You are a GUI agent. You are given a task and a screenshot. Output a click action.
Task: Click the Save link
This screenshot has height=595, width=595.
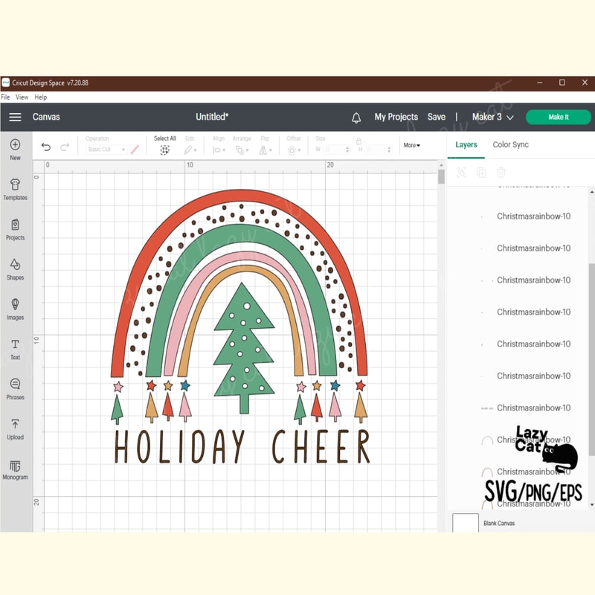[437, 117]
